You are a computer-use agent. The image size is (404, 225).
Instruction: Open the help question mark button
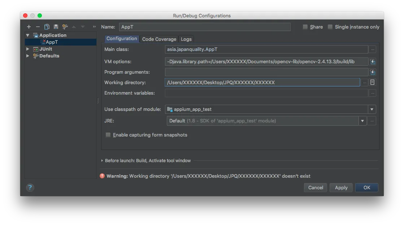click(x=30, y=187)
